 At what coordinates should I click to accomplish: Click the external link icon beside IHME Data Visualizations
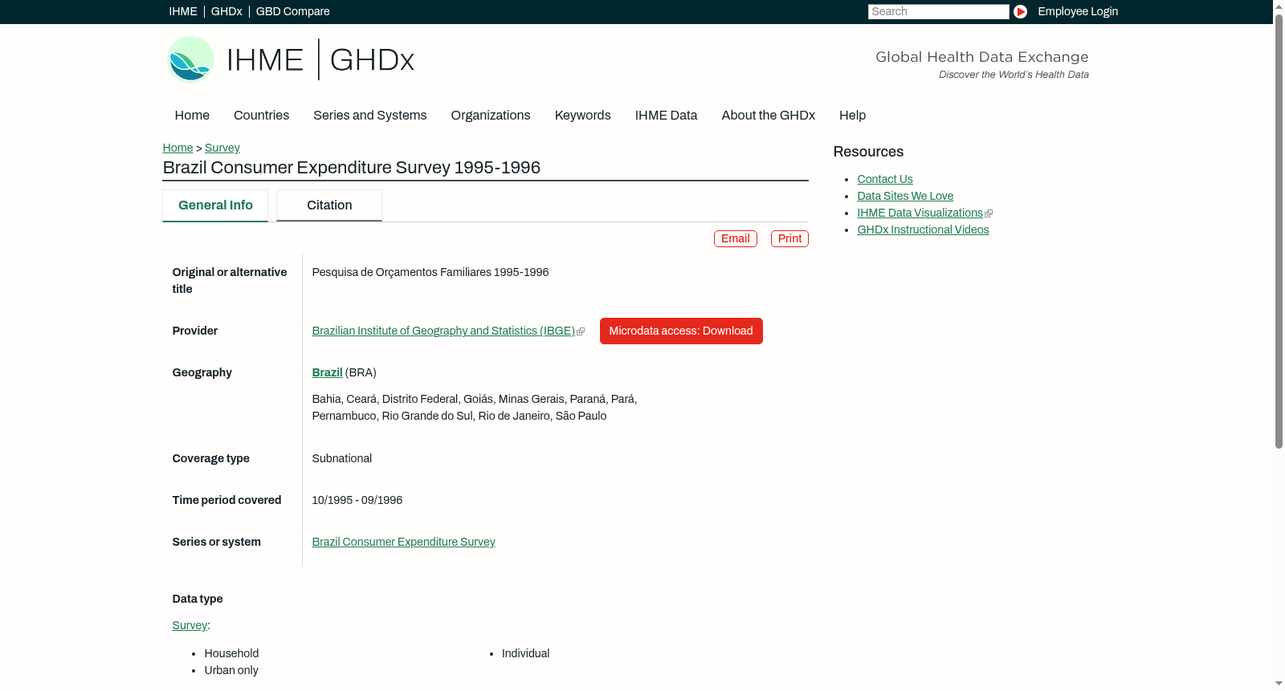pyautogui.click(x=989, y=213)
